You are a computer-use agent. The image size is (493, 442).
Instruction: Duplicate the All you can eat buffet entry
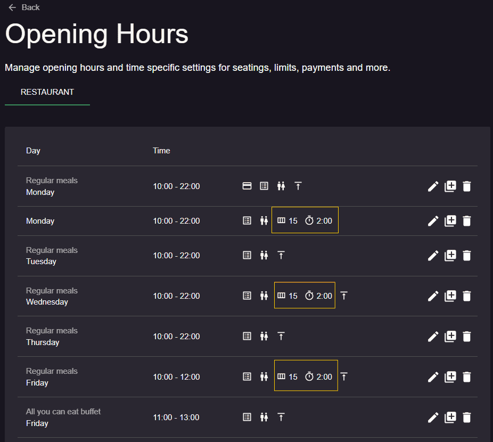coord(450,418)
